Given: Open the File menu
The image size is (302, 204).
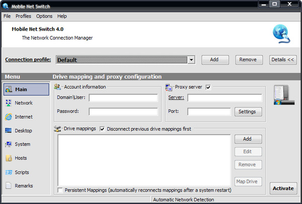Looking at the screenshot, I should [7, 16].
